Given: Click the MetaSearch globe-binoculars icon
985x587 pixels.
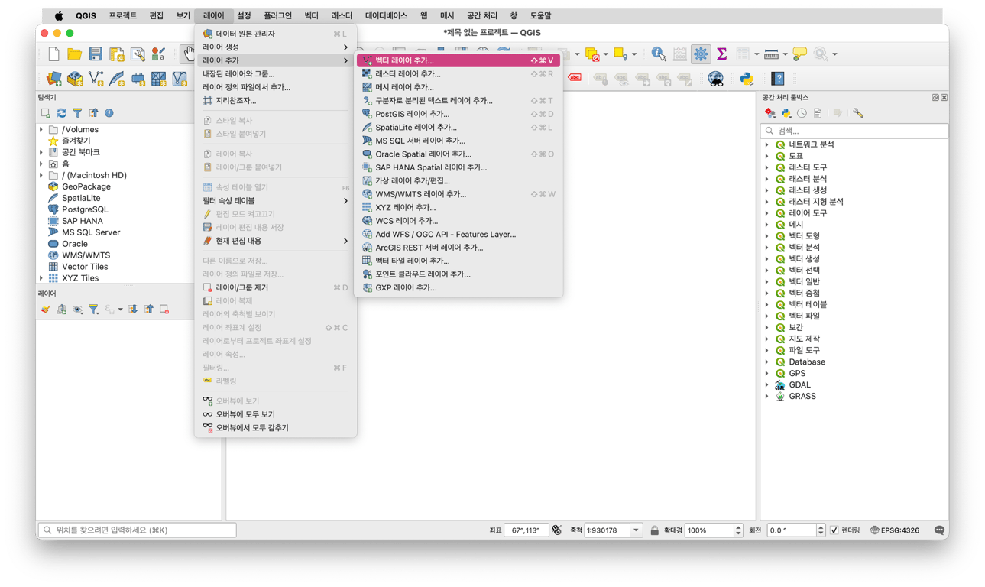Looking at the screenshot, I should 715,77.
